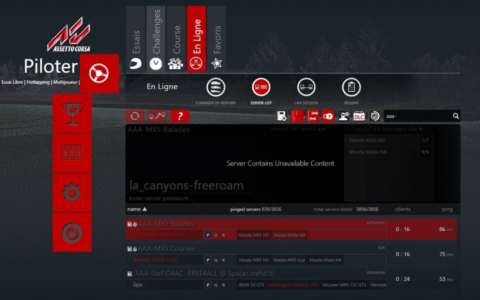Screen dimensions: 480x300
Task: Toggle the full servers cars filter
Action: (x=313, y=116)
